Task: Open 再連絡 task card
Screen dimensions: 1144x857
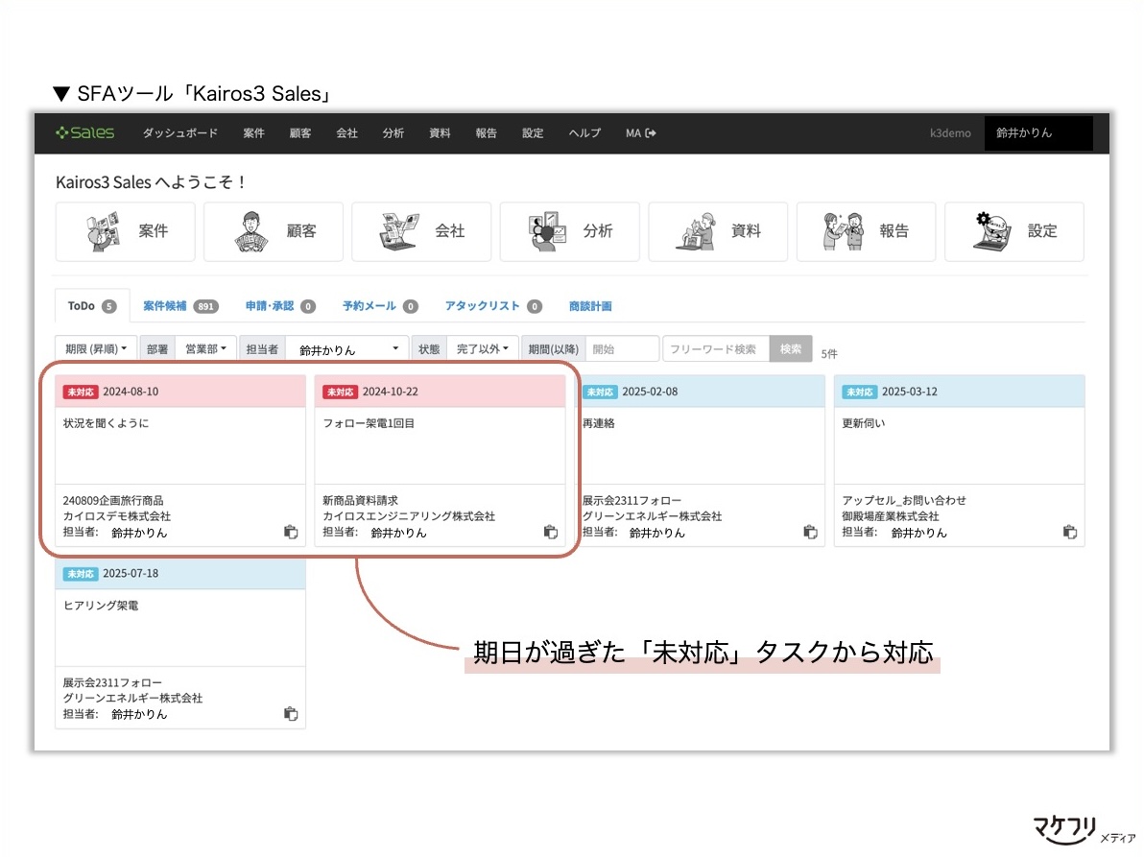Action: [x=701, y=461]
